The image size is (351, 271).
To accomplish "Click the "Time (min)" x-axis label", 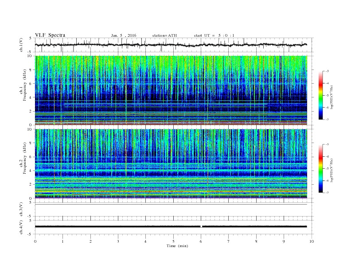I will (x=177, y=246).
